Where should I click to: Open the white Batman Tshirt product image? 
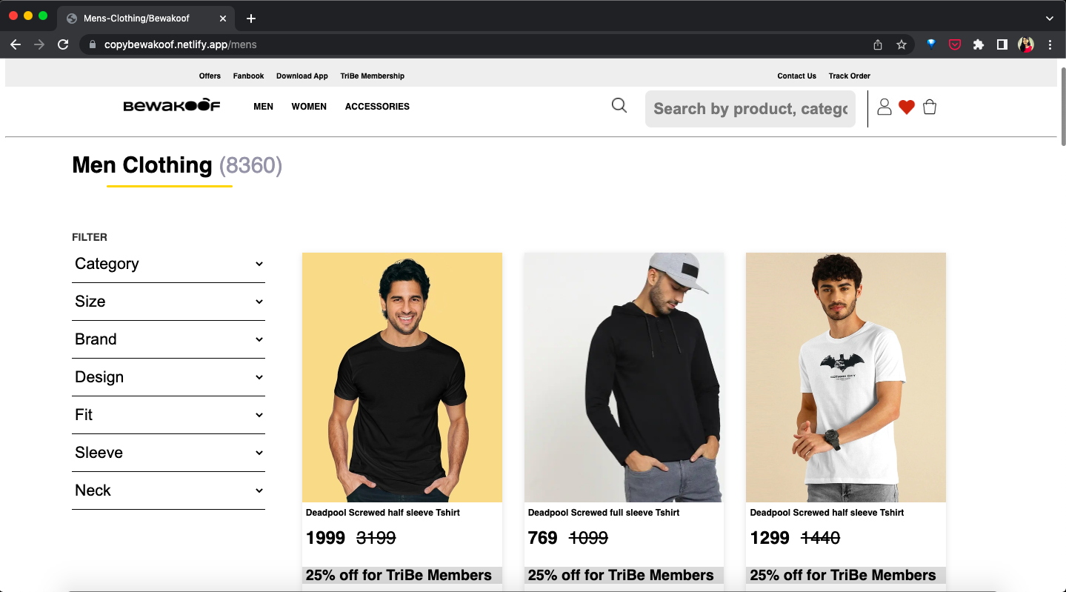[845, 377]
